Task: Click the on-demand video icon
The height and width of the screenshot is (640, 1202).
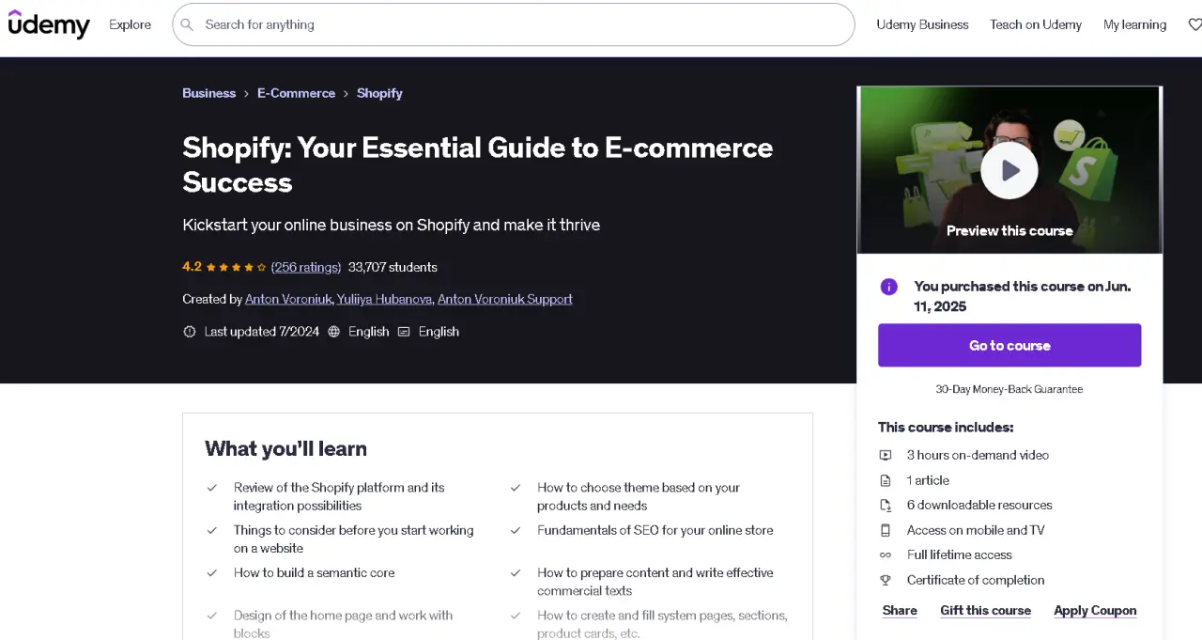Action: (x=885, y=455)
